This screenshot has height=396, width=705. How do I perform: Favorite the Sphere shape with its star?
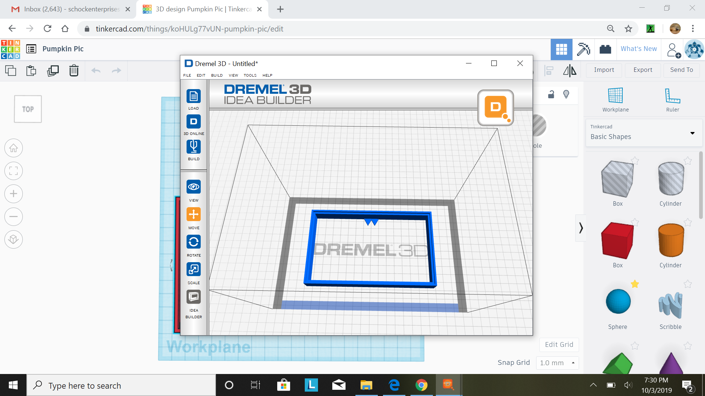click(x=635, y=284)
